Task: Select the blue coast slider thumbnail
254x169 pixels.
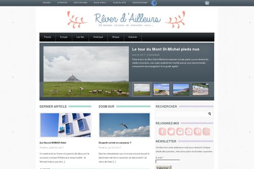Action: (x=181, y=89)
